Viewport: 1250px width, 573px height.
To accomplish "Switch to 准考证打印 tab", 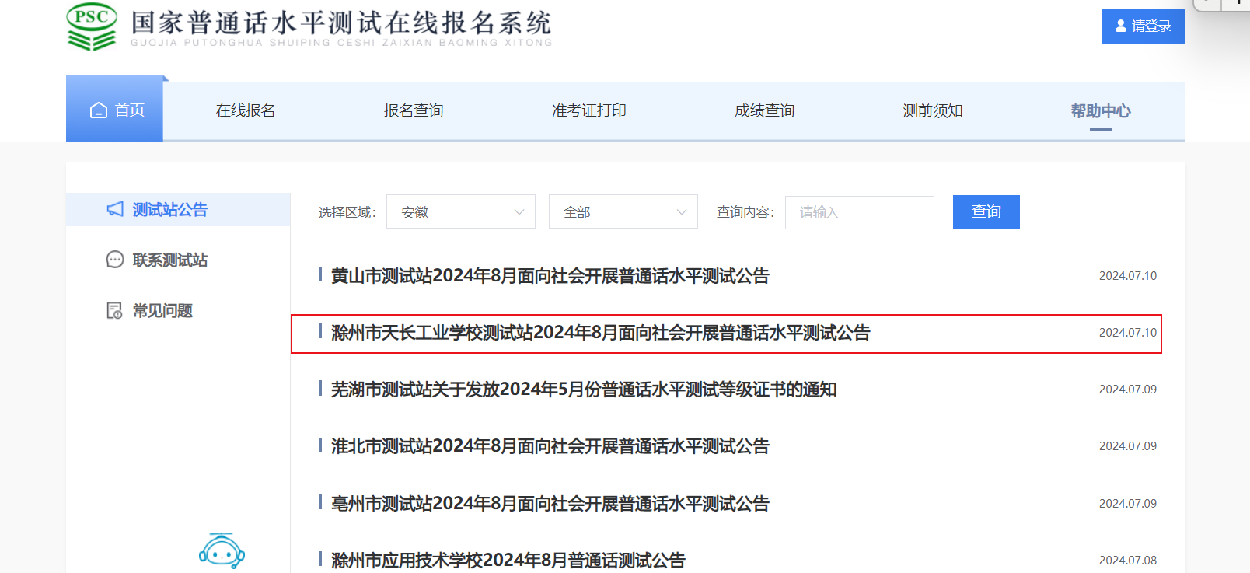I will 588,111.
